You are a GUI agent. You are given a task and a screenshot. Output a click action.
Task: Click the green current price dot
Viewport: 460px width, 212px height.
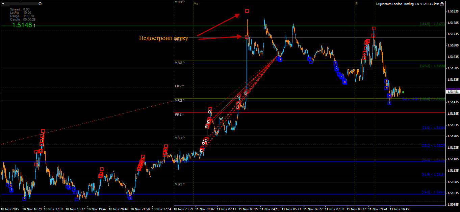click(403, 92)
